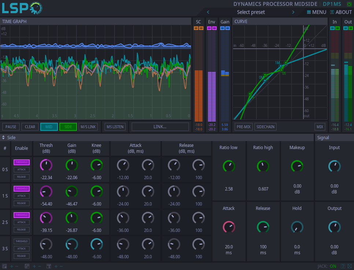Toggle the green In meter channel square
Screen dimensions: 354x270
337,28
